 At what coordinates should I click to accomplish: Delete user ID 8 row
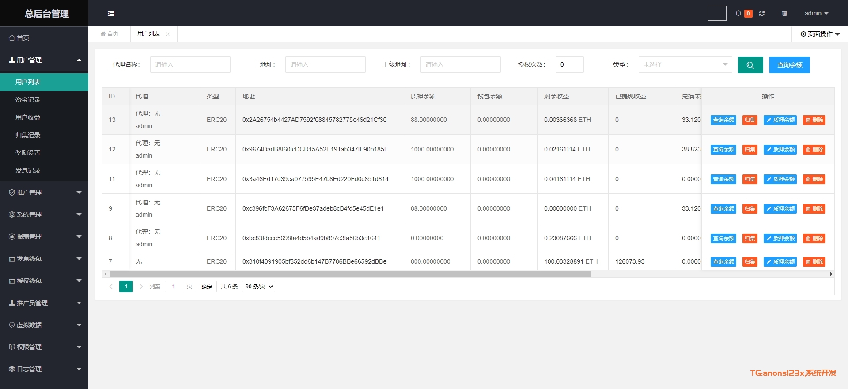coord(814,238)
